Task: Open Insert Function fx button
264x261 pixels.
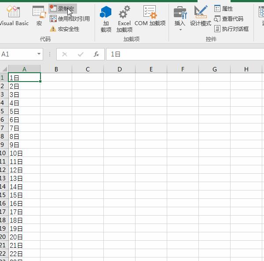Action: click(96, 54)
